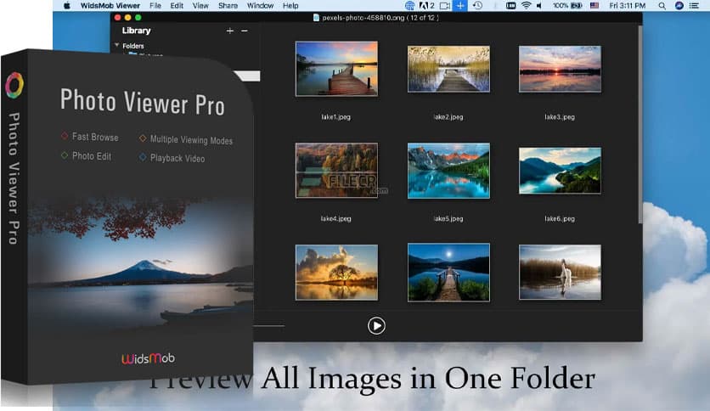Select the lake4.jpeg autumn thumbnail
This screenshot has width=710, height=411.
[x=336, y=170]
